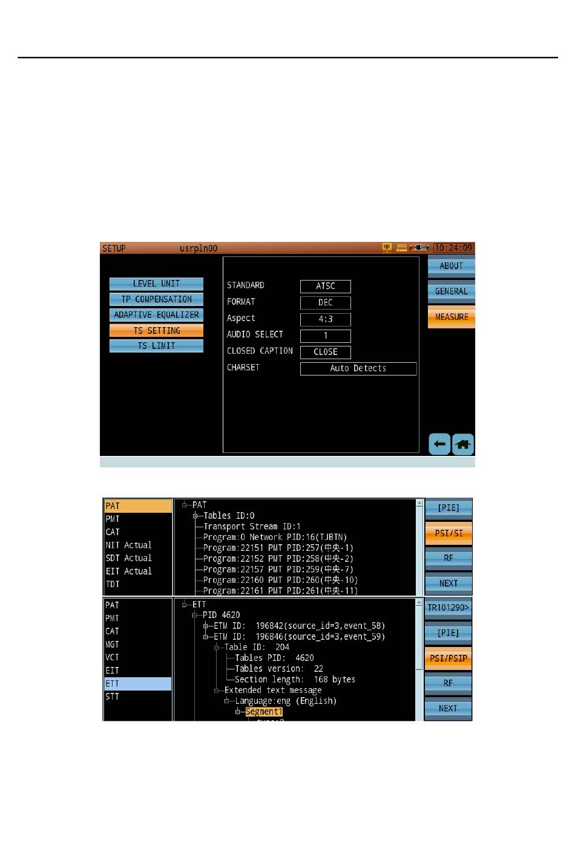Select Section length: 168 bytes row

click(x=295, y=680)
